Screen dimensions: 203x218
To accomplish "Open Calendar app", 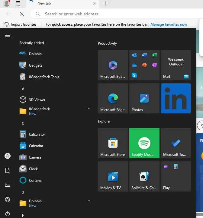I will coord(55,146).
